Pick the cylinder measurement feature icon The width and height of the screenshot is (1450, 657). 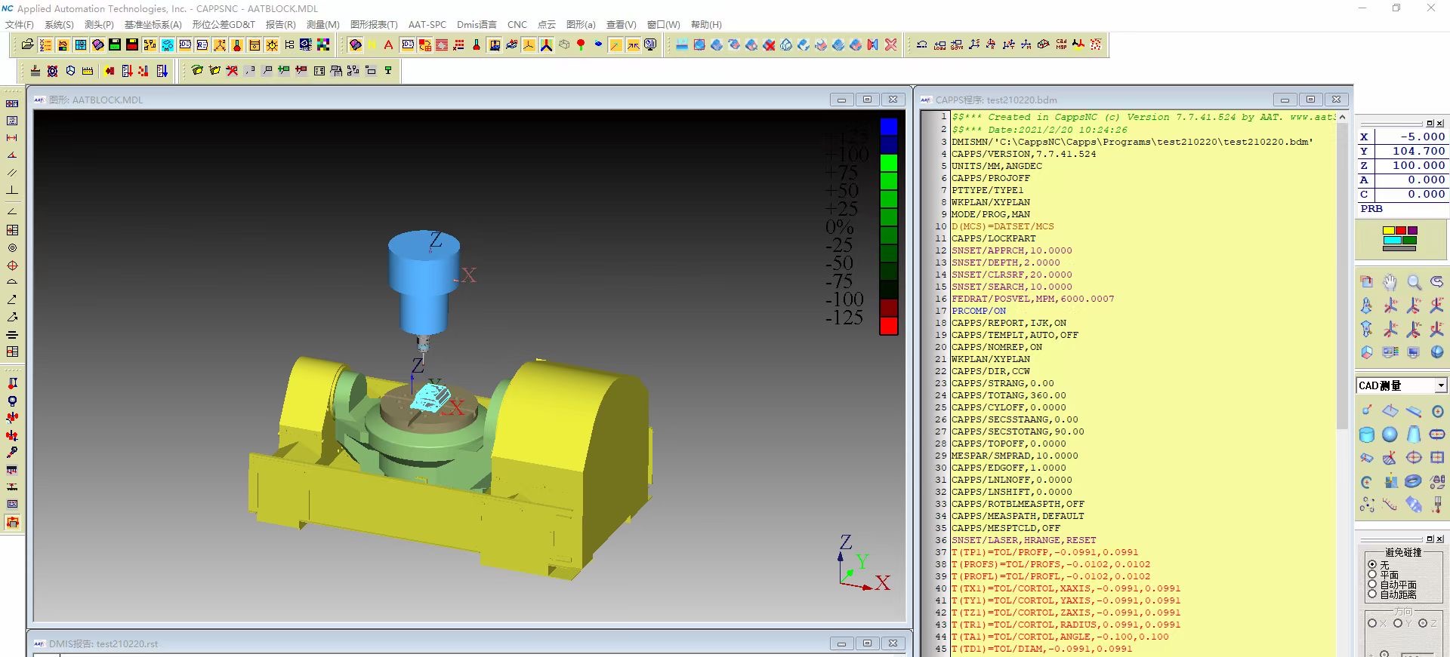coord(1366,434)
